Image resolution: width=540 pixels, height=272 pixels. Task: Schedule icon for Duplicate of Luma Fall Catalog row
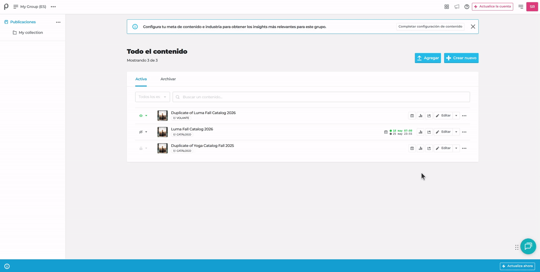pyautogui.click(x=412, y=116)
